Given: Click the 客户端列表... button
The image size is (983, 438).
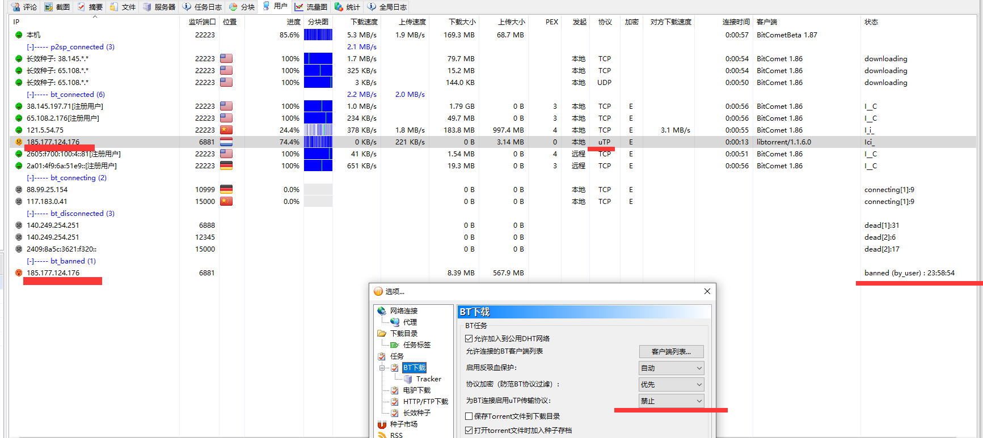Looking at the screenshot, I should coord(672,352).
